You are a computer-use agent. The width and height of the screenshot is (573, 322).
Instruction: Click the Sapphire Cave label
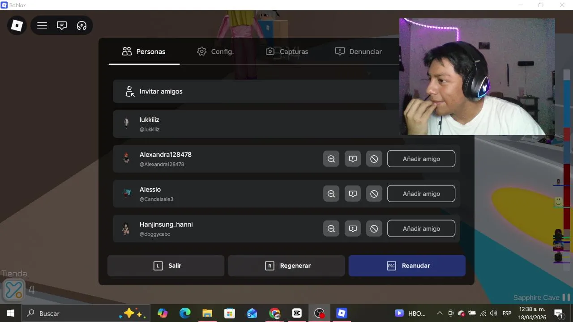[536, 297]
